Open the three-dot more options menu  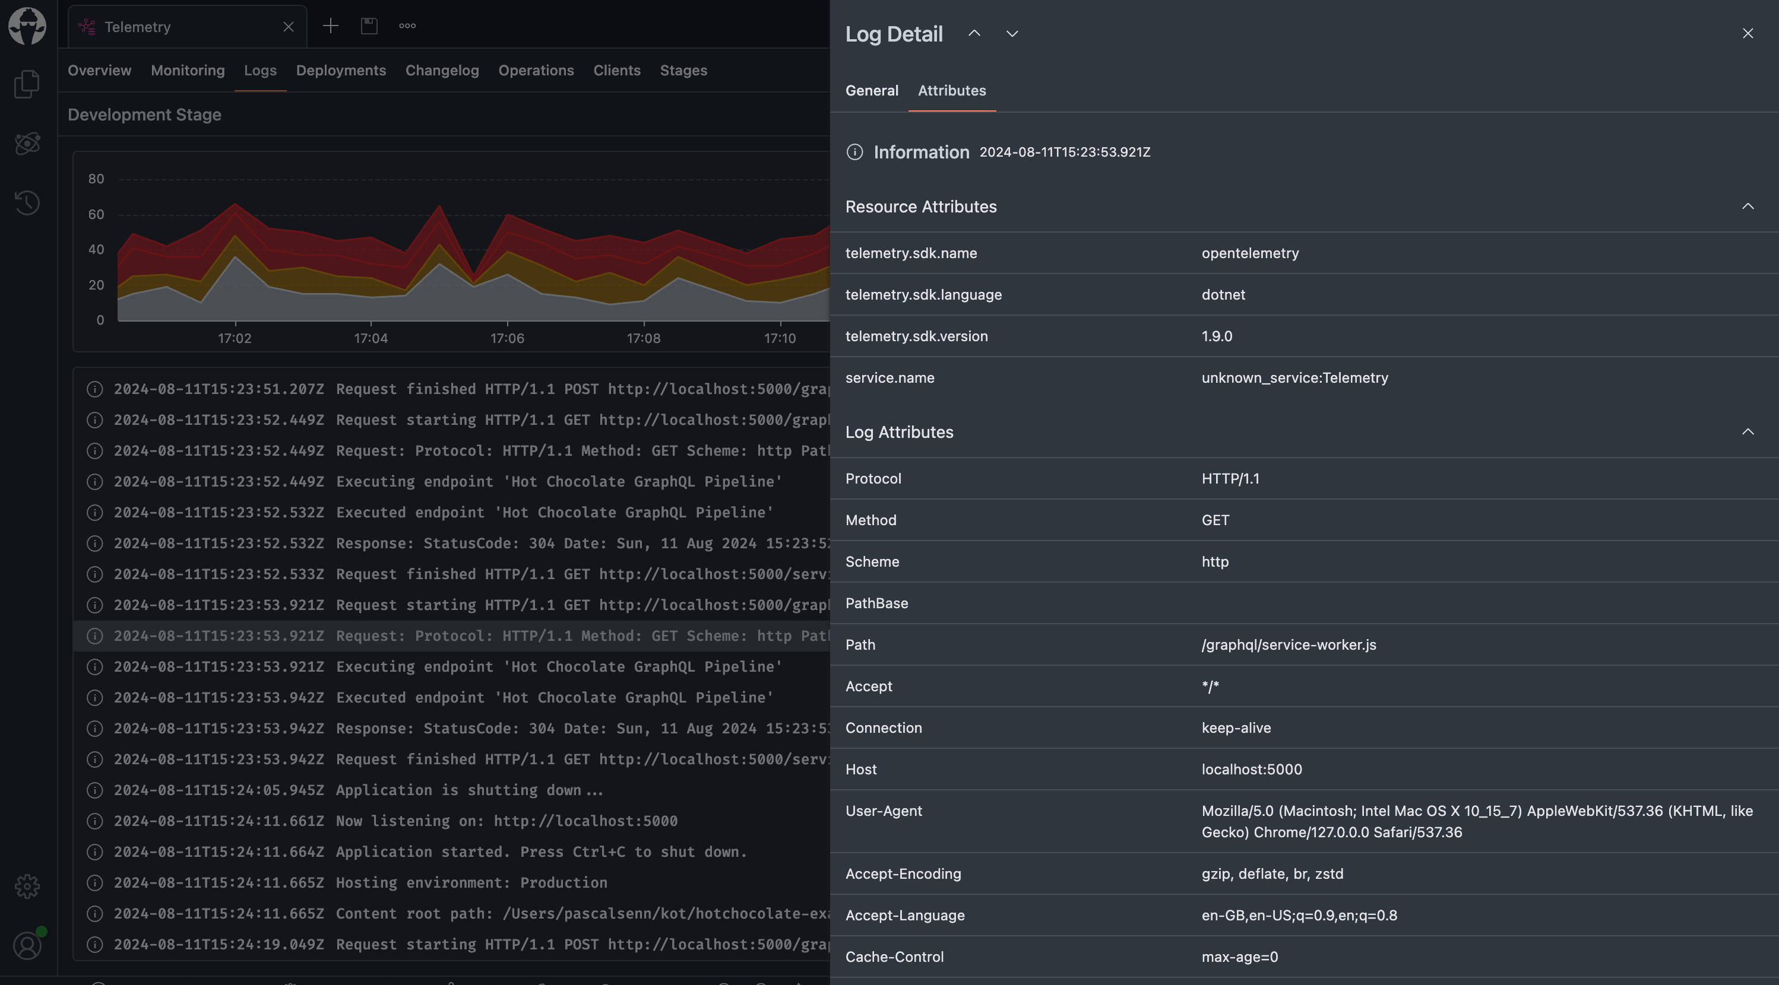tap(407, 26)
